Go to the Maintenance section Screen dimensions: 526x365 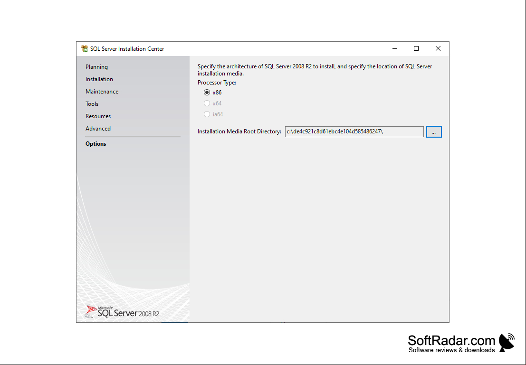[102, 92]
